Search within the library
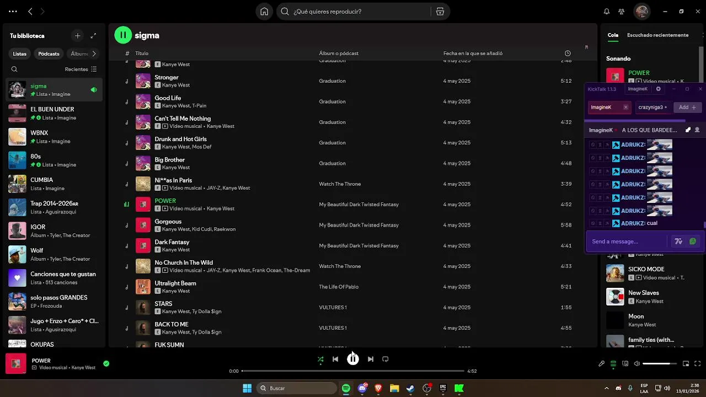Screen dimensions: 706x397 point(14,69)
